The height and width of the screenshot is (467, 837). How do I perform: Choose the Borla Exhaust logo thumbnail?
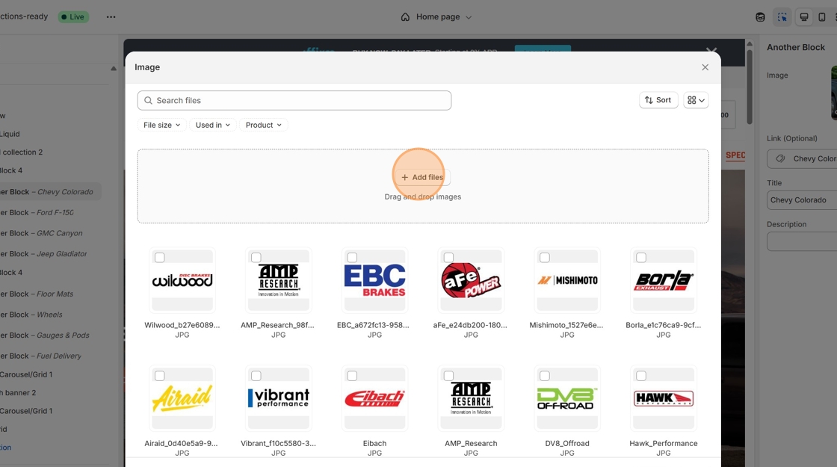pos(664,280)
